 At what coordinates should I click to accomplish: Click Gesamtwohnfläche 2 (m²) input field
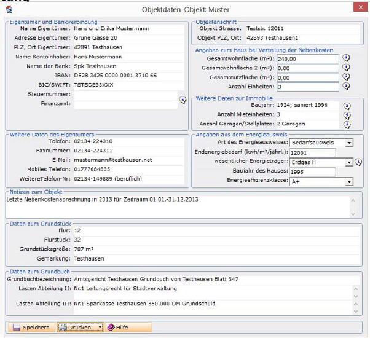(x=308, y=68)
